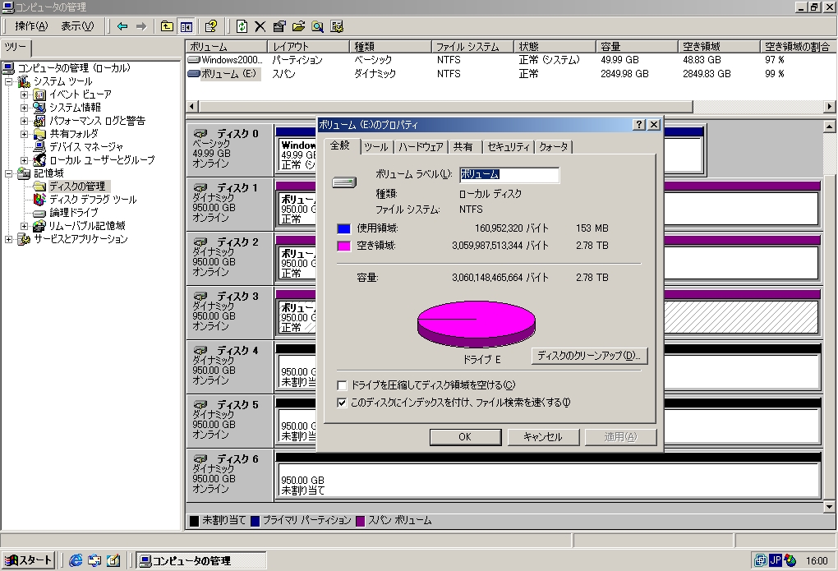Uncheck the index disk for file search checkbox
The image size is (838, 571).
coord(343,403)
